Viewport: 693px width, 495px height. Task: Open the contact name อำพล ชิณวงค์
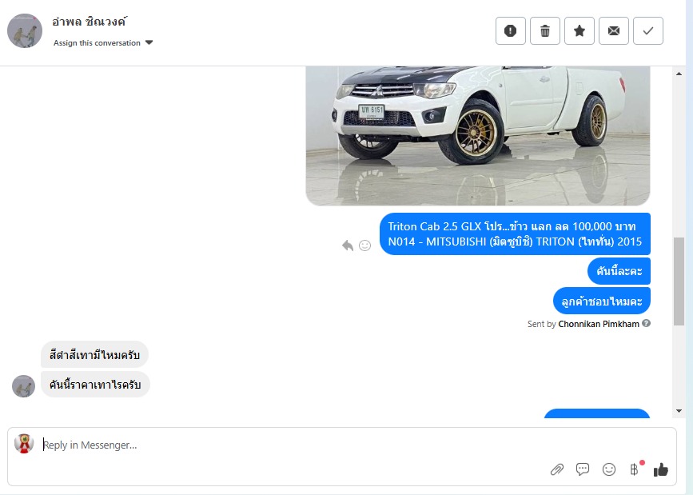tap(90, 22)
